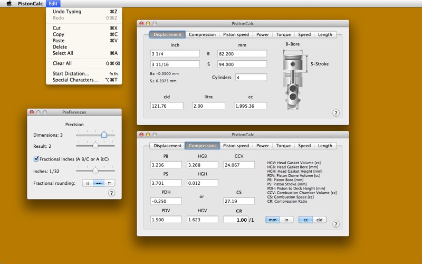Select cid volume units
Viewport: 422px width, 264px height.
tap(320, 220)
